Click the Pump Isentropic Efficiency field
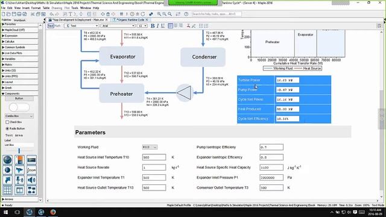The image size is (386, 217). click(271, 147)
